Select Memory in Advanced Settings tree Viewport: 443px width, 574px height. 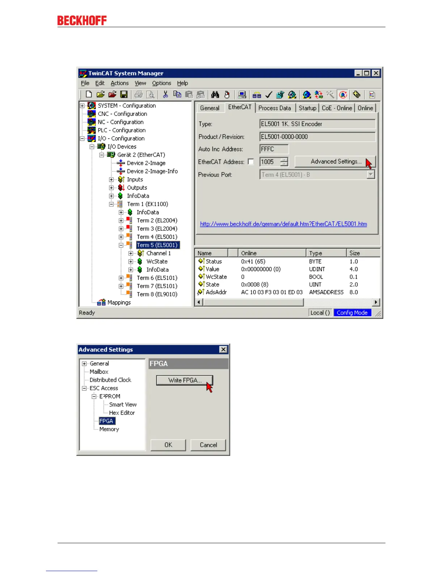tap(109, 429)
